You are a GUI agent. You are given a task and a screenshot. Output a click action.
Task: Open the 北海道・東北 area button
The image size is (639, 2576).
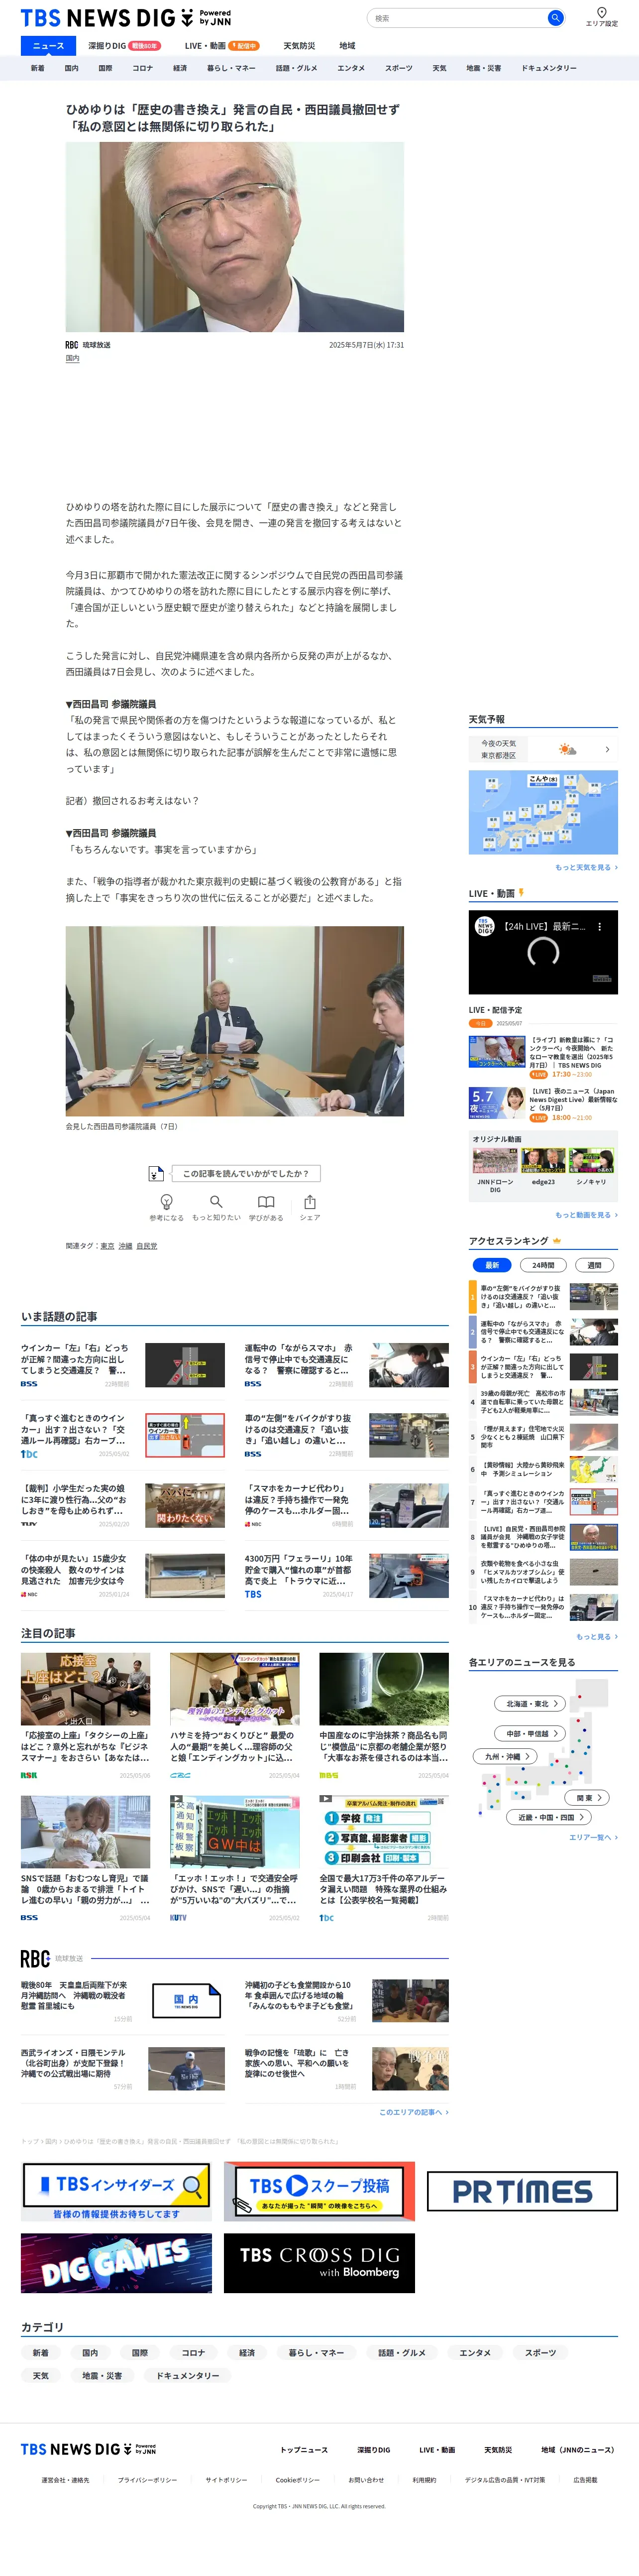(530, 1704)
